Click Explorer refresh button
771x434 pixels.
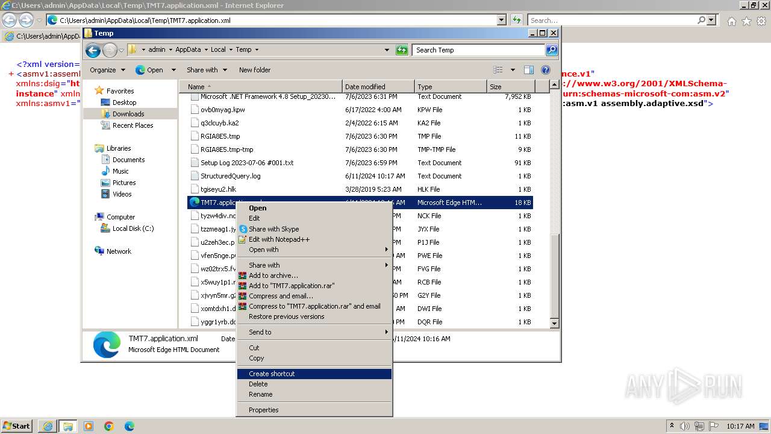click(402, 50)
